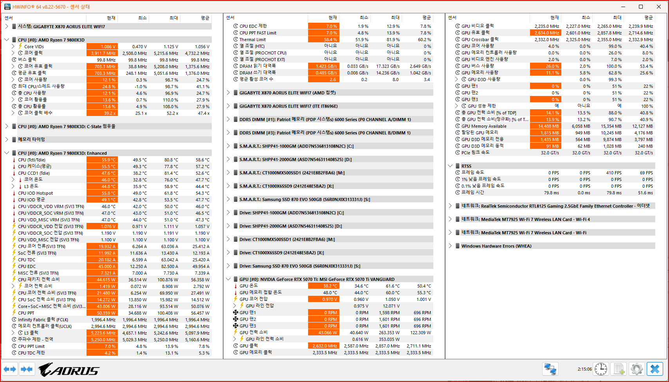The height and width of the screenshot is (382, 669).
Task: Click the 최대 column header in middle panel
Action: coord(386,18)
